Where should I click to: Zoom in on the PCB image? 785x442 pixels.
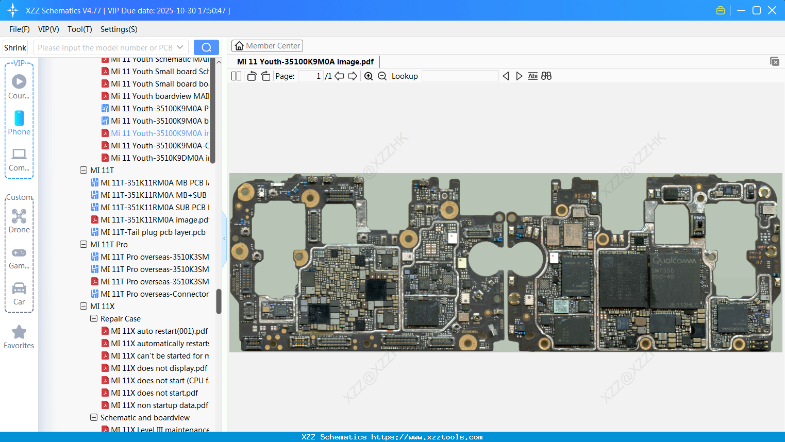tap(369, 76)
